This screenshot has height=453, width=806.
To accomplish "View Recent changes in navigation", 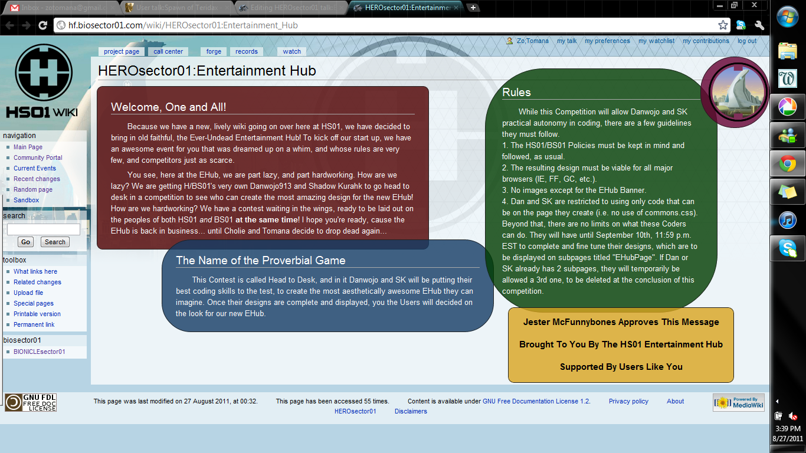I will coord(37,179).
